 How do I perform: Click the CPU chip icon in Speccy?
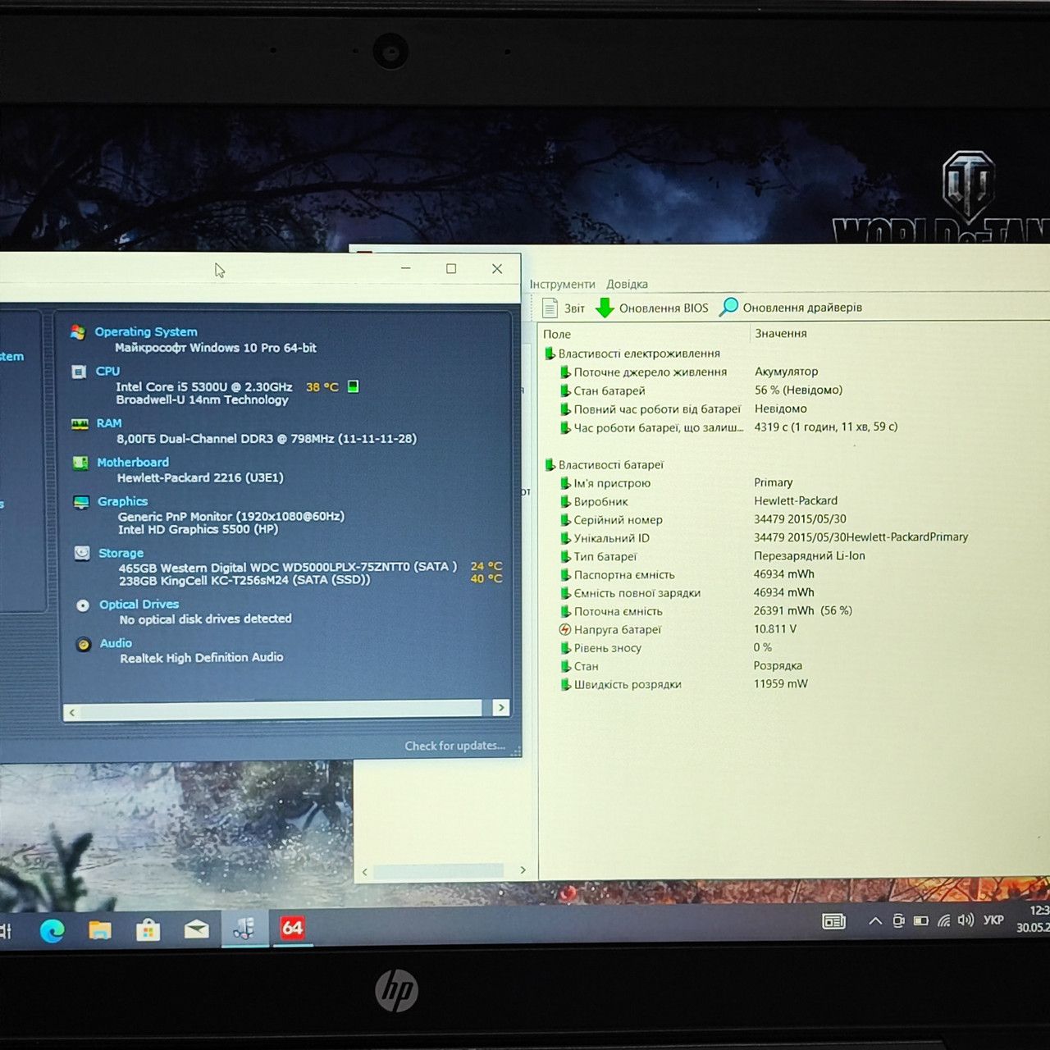[x=79, y=372]
